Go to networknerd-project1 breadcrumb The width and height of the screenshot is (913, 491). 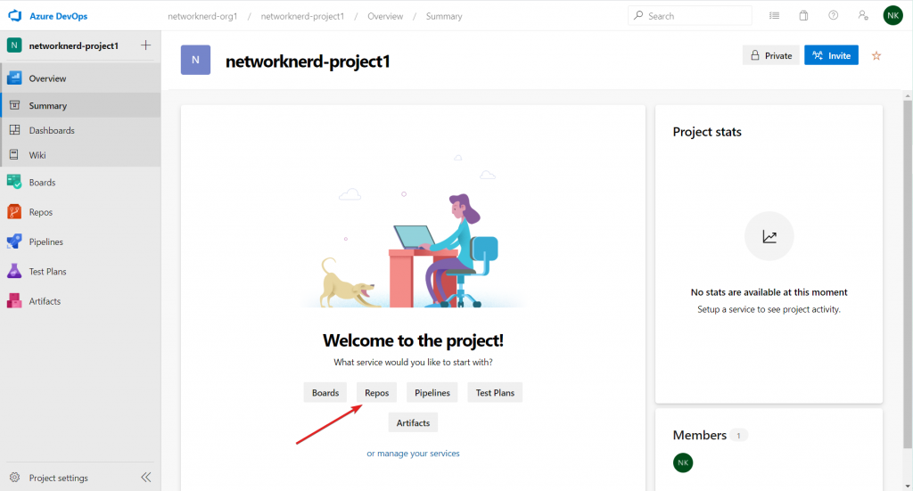[302, 16]
